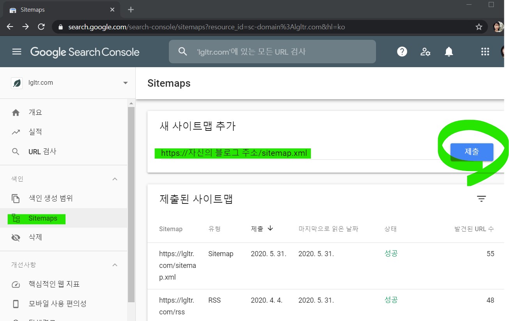This screenshot has width=509, height=321.
Task: Open the notifications bell
Action: 449,52
